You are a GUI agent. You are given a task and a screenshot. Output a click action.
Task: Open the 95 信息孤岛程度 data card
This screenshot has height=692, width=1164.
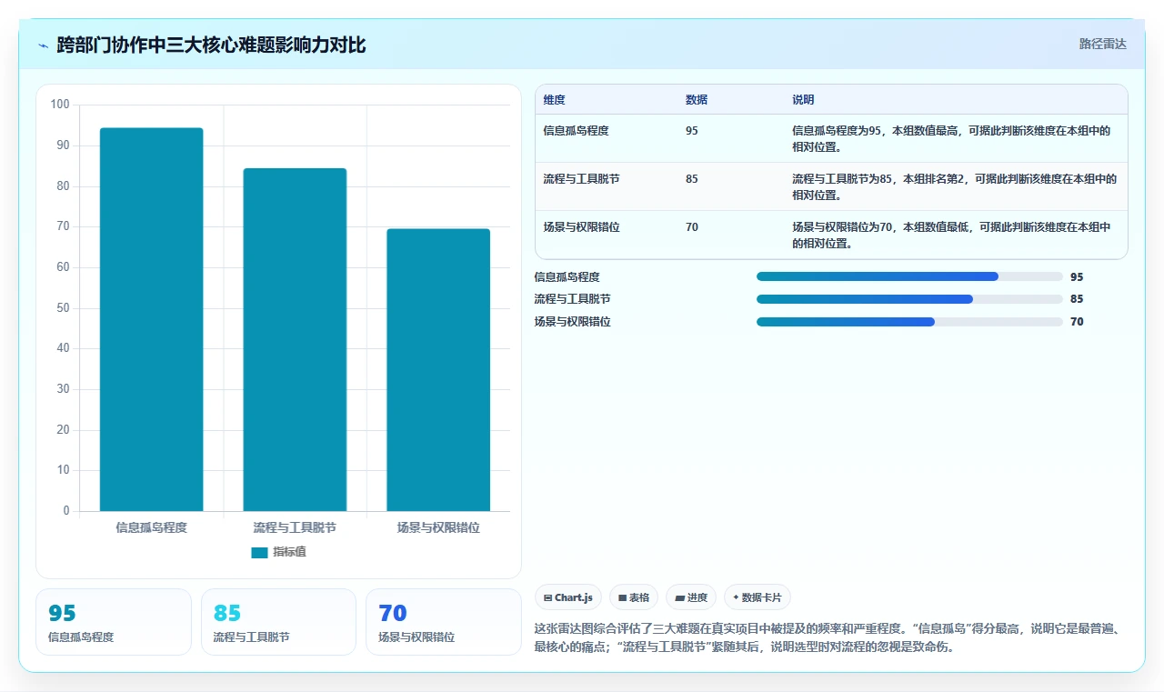click(114, 622)
